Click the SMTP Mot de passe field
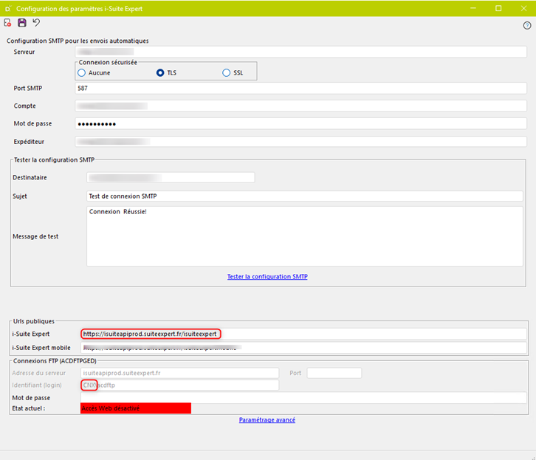Image resolution: width=536 pixels, height=460 pixels. coord(300,123)
